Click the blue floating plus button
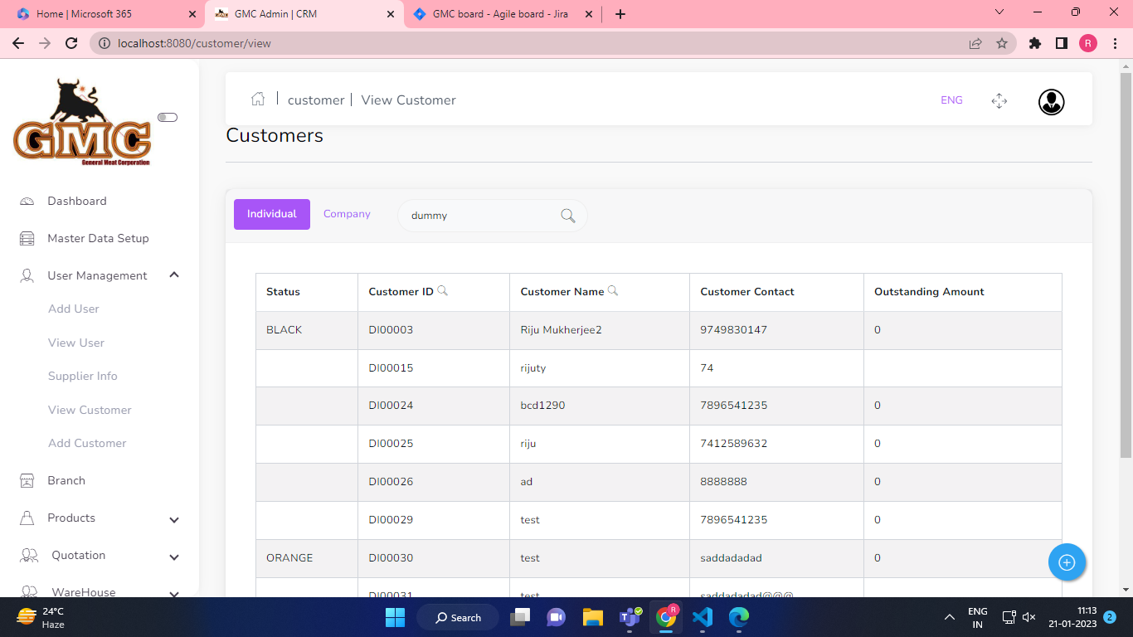The width and height of the screenshot is (1133, 637). tap(1067, 562)
